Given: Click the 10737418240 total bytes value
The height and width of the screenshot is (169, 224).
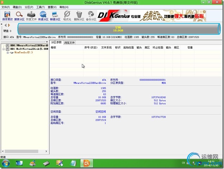Looking at the screenshot, I should pos(159,97).
